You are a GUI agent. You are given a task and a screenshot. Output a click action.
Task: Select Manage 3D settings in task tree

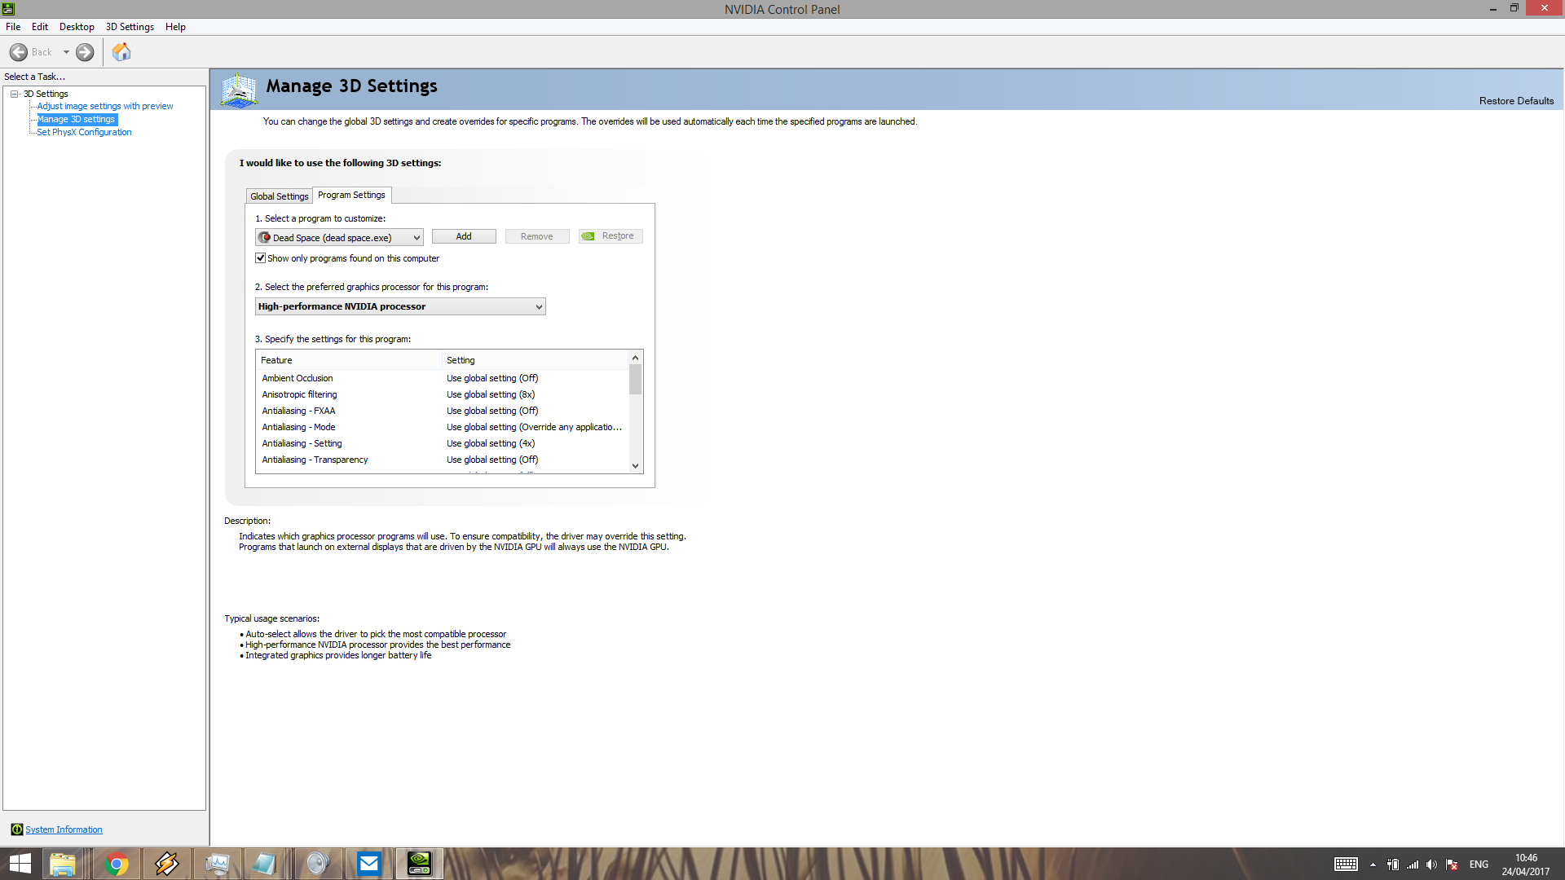pyautogui.click(x=77, y=119)
